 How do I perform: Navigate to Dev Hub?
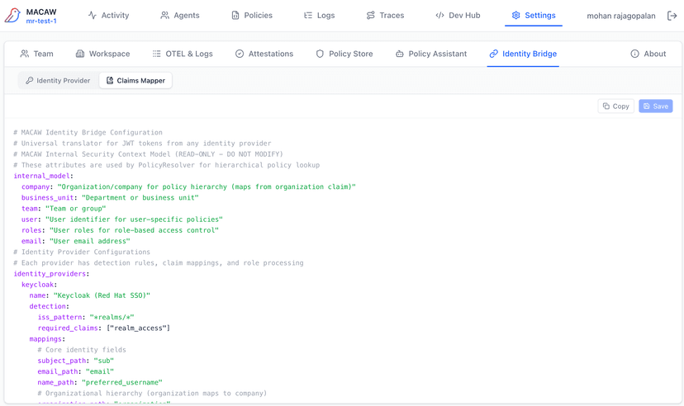(x=458, y=16)
